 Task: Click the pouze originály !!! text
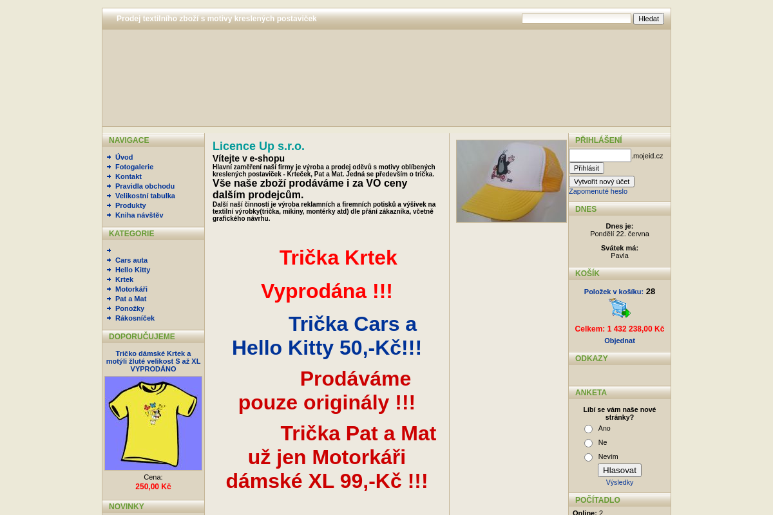coord(327,402)
